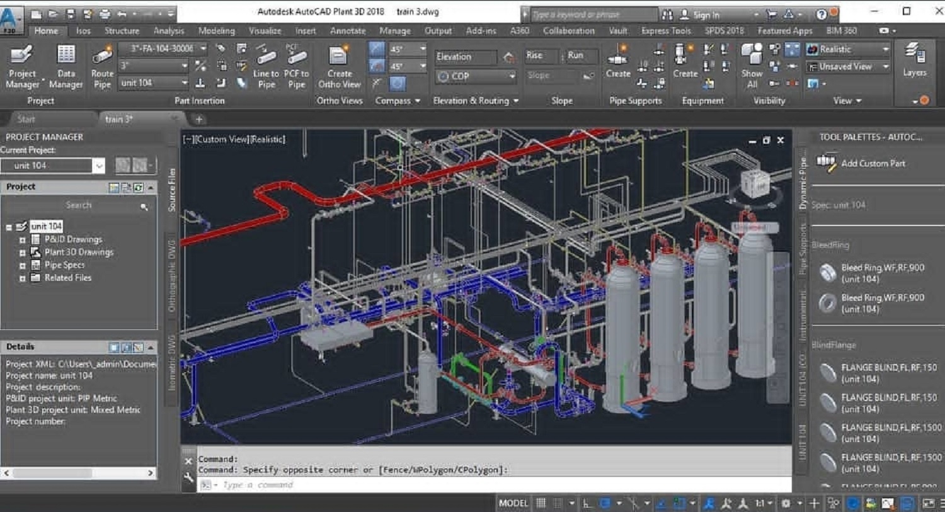The width and height of the screenshot is (945, 512).
Task: Open the Layers panel
Action: [x=914, y=60]
